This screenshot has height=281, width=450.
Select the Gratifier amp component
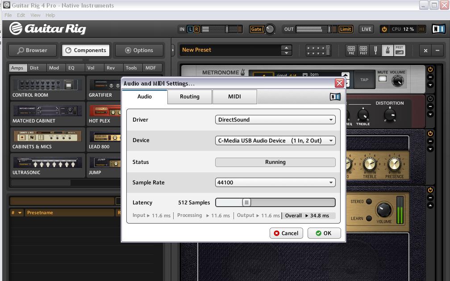click(104, 88)
